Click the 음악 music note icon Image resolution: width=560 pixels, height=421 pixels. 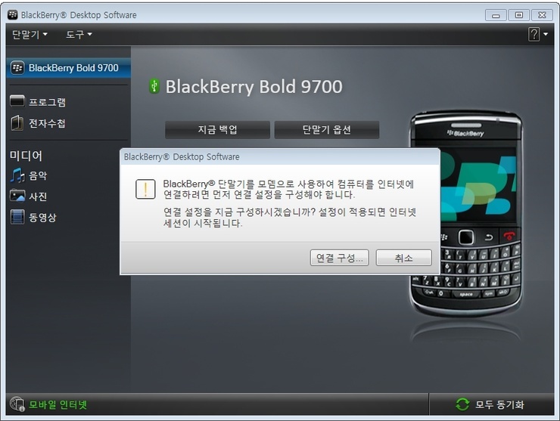(17, 175)
